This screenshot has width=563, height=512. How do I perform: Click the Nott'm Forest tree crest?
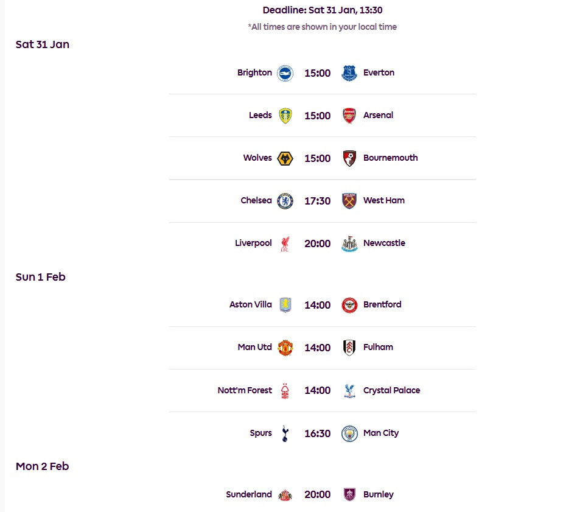[x=285, y=391]
